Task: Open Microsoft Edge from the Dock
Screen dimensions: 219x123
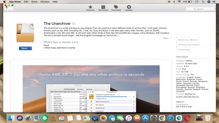Action: pos(179,118)
